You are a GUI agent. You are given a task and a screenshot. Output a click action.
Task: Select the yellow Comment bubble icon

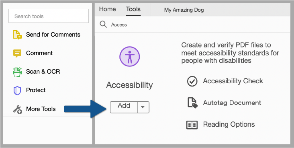17,53
